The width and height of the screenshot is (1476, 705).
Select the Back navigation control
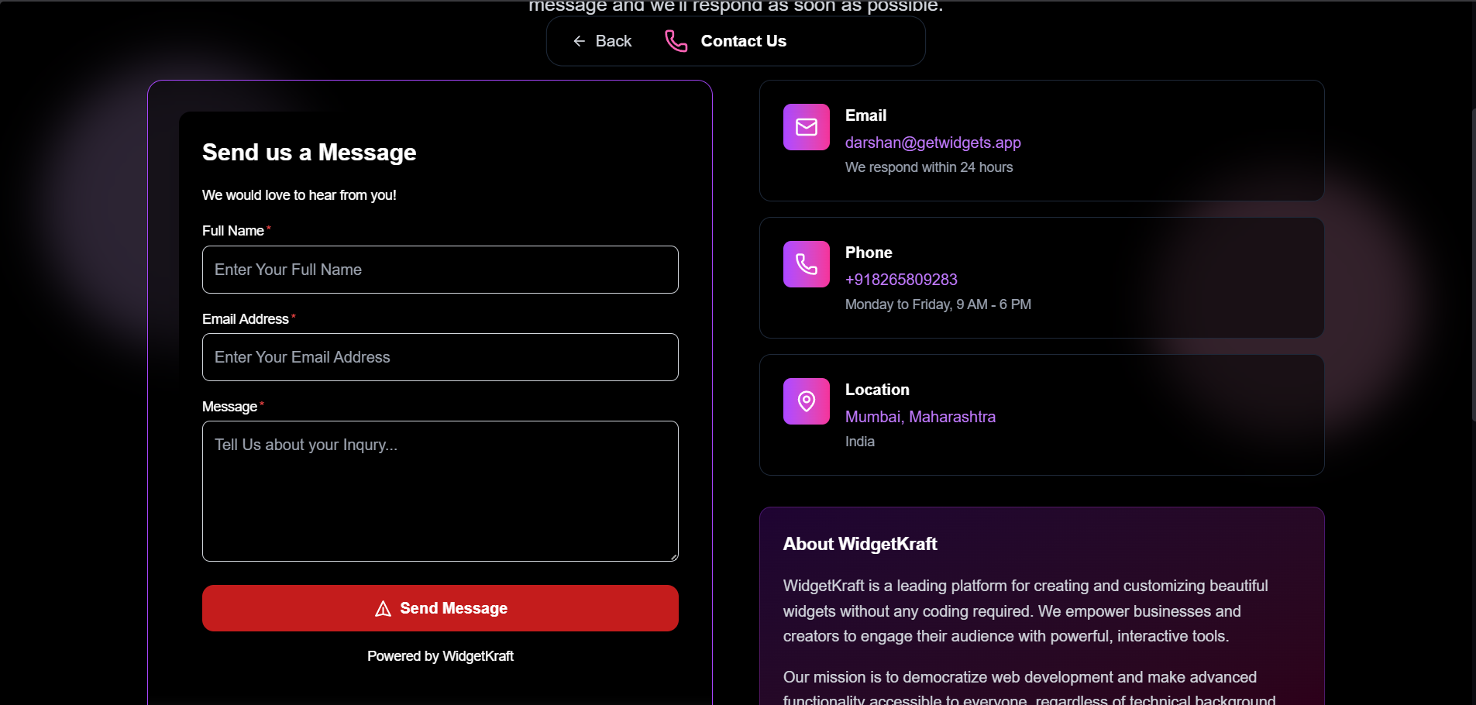click(603, 41)
